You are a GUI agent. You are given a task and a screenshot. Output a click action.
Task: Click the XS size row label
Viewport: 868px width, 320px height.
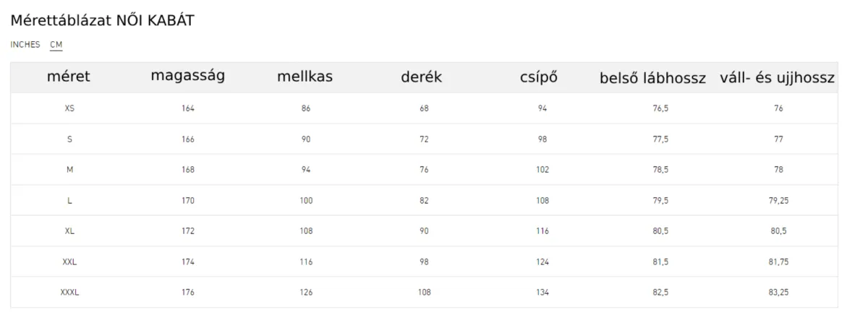coord(69,108)
